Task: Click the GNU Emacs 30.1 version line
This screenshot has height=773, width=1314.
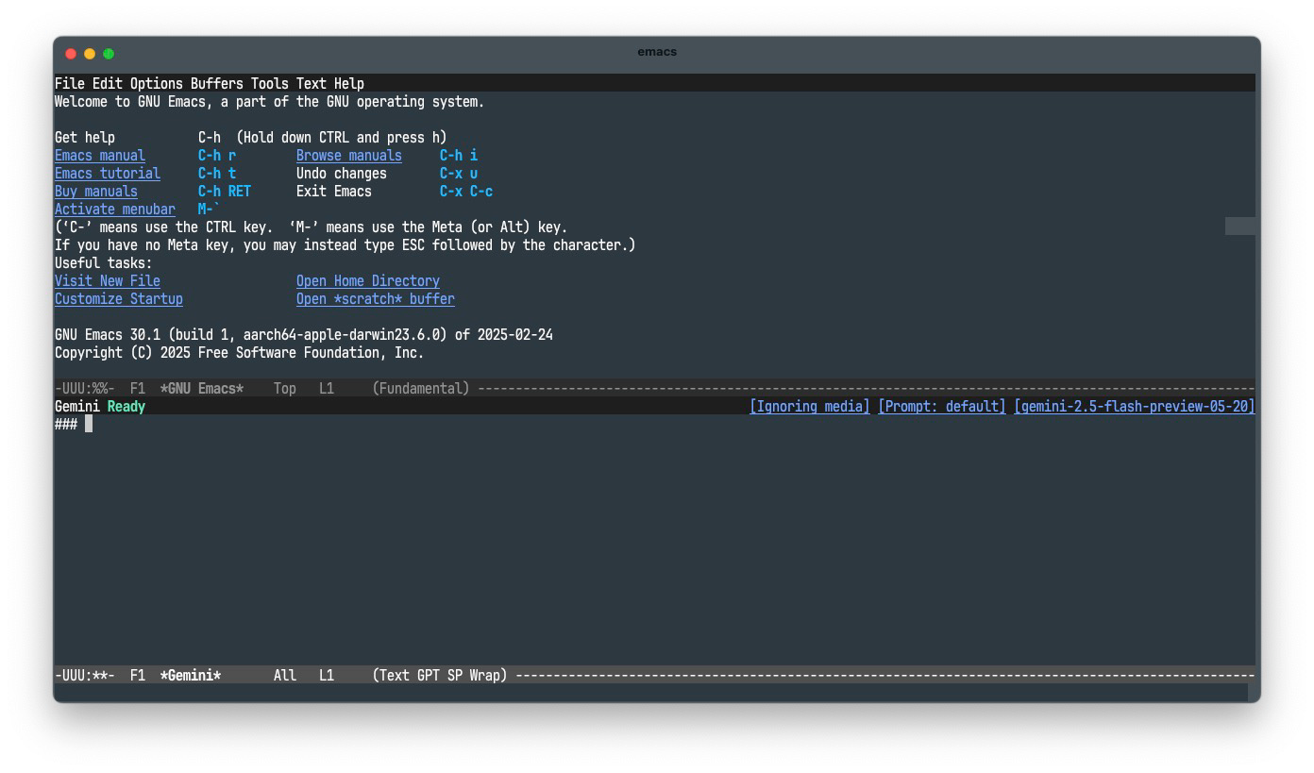Action: [304, 335]
